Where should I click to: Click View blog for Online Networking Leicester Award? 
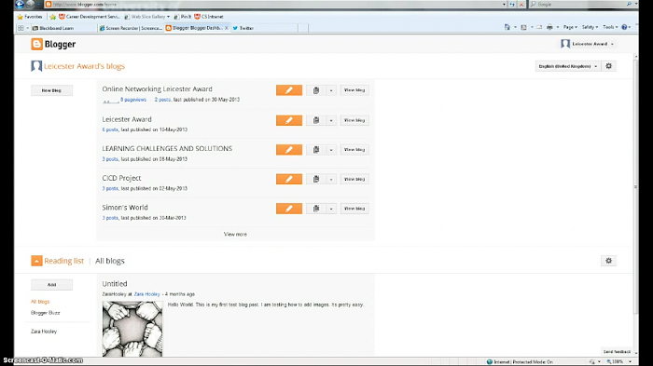[x=354, y=90]
